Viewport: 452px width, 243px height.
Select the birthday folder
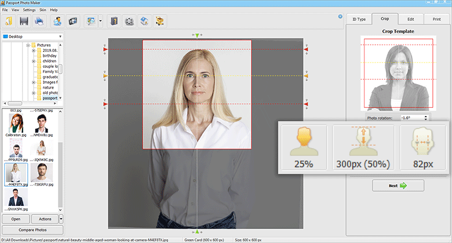point(49,56)
